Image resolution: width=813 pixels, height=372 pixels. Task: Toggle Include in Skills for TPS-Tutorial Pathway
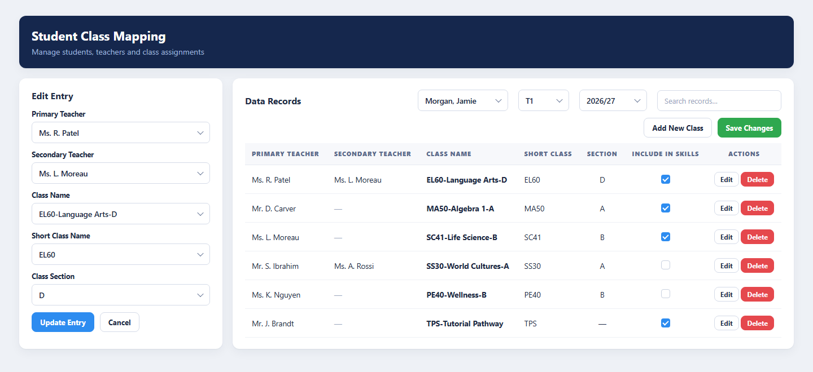[x=666, y=323]
